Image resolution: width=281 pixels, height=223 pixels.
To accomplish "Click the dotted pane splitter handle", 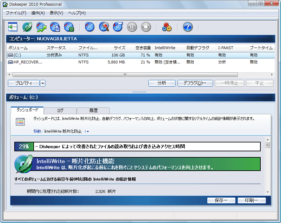I will 139,92.
